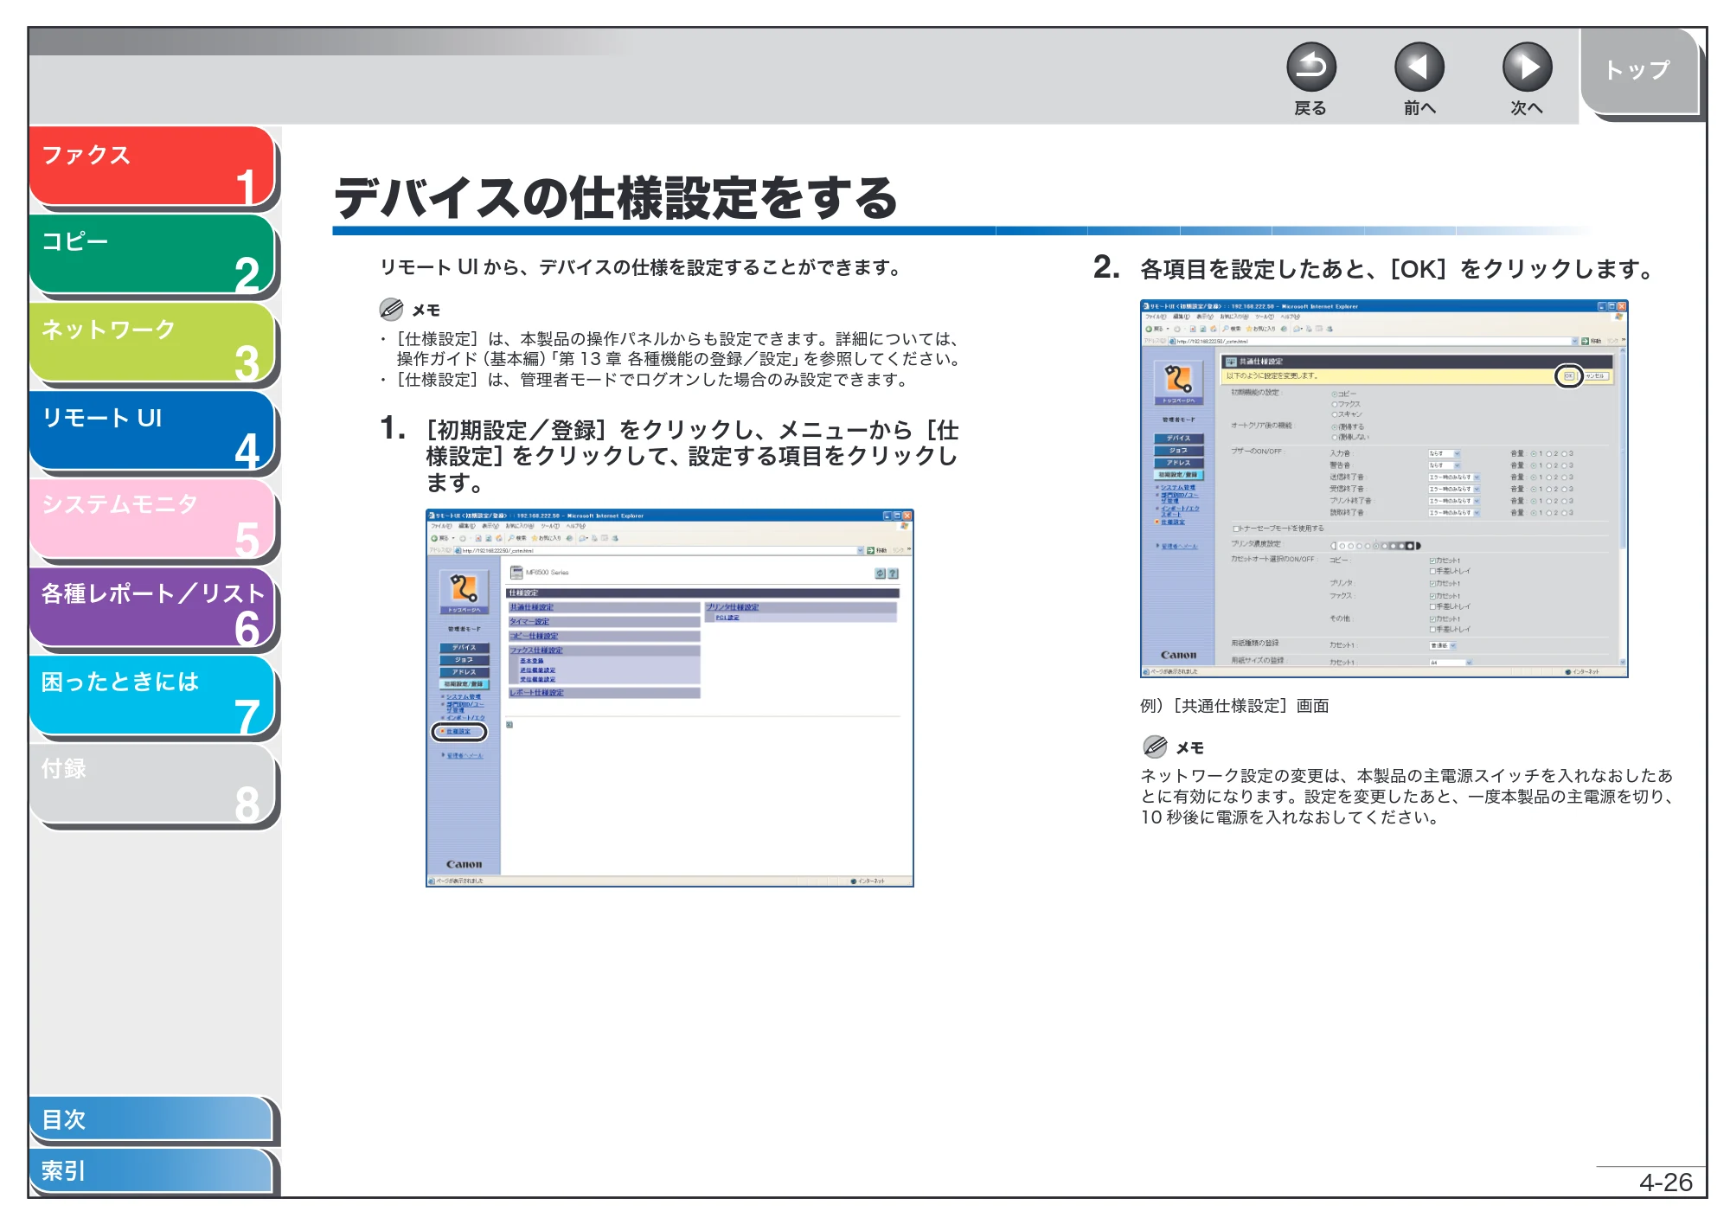This screenshot has height=1224, width=1730.
Task: Go to previous page with 前へ icon
Action: point(1419,67)
